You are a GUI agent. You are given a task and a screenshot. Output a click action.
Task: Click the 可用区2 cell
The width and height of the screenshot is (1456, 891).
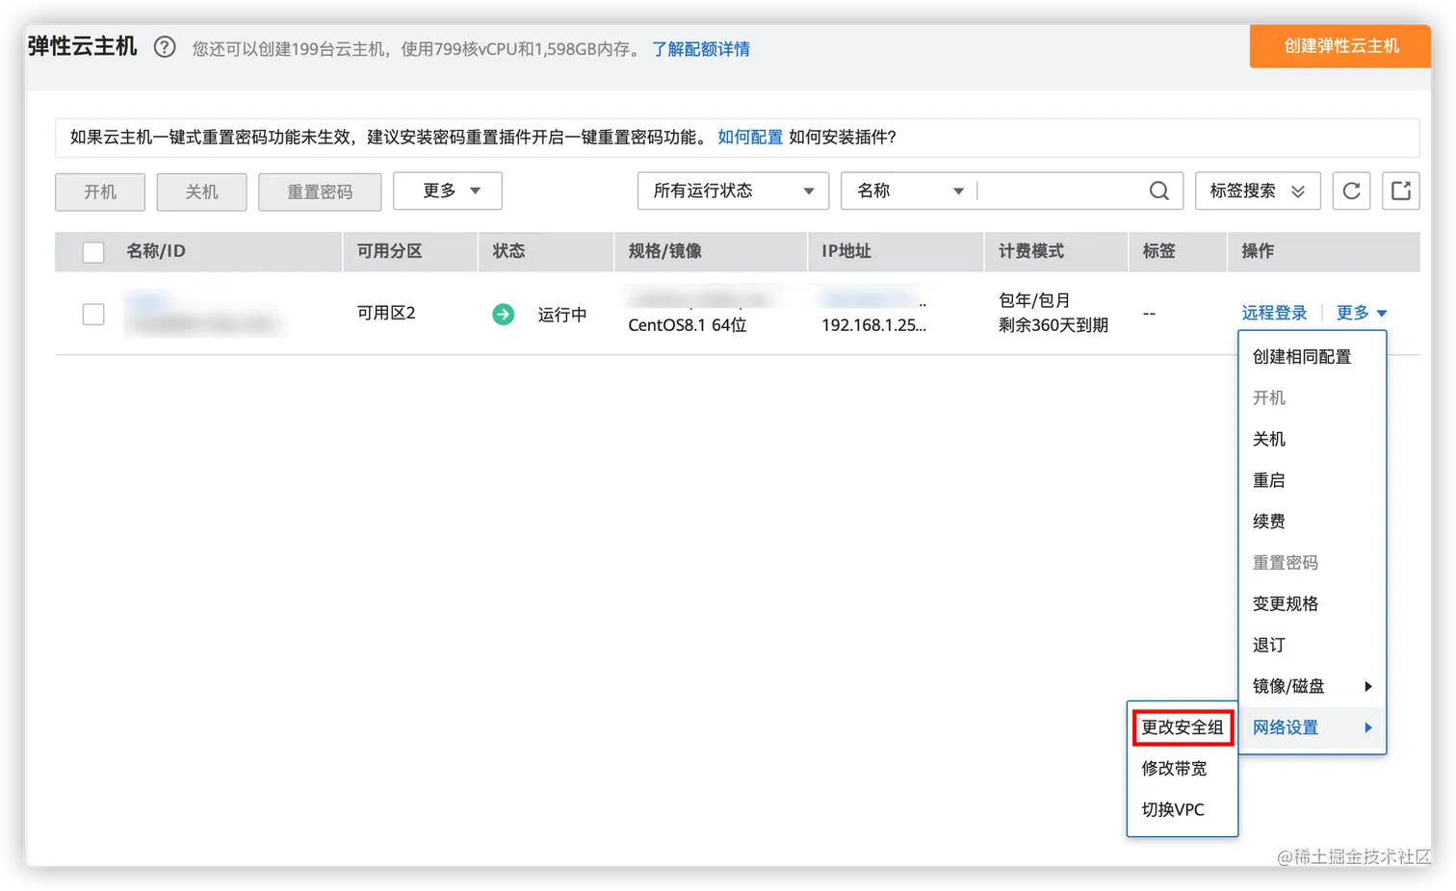point(386,313)
